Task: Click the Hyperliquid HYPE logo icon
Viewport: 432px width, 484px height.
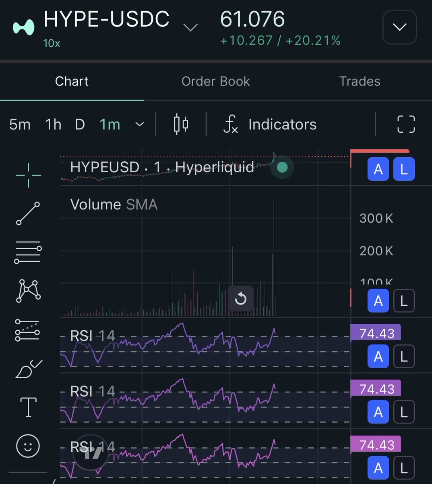Action: [x=23, y=27]
